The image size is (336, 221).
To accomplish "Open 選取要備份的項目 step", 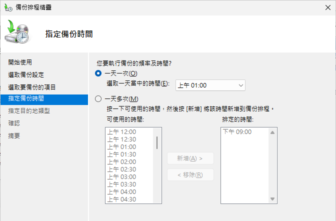I will coord(32,87).
